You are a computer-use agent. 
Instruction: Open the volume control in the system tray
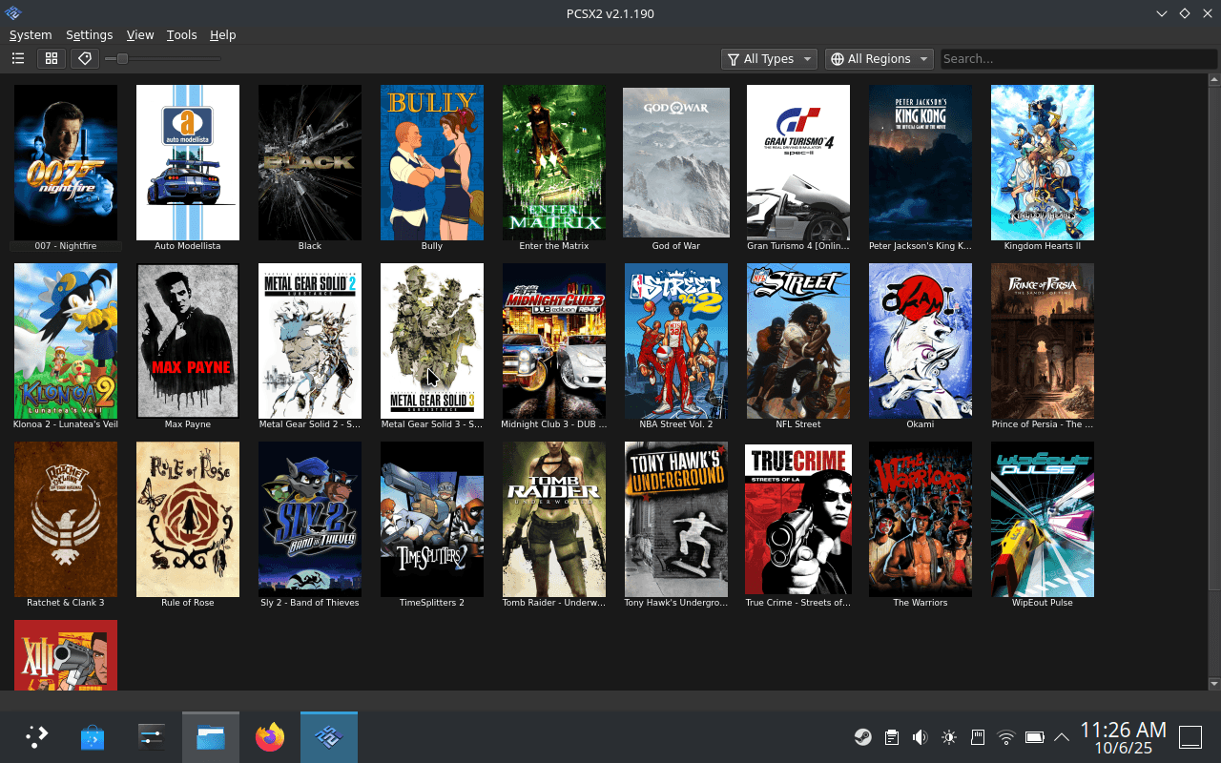coord(920,736)
